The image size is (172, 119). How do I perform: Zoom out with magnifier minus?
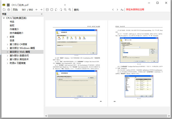[x=65, y=10]
